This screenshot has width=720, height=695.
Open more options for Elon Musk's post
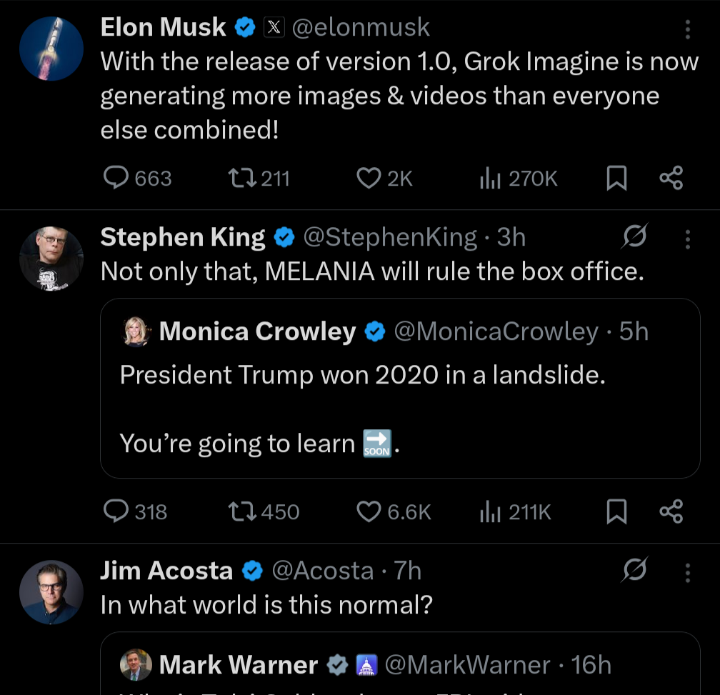point(688,29)
